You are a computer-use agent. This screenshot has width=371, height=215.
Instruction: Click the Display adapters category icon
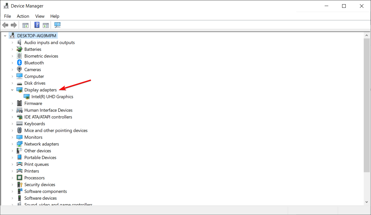[19, 90]
